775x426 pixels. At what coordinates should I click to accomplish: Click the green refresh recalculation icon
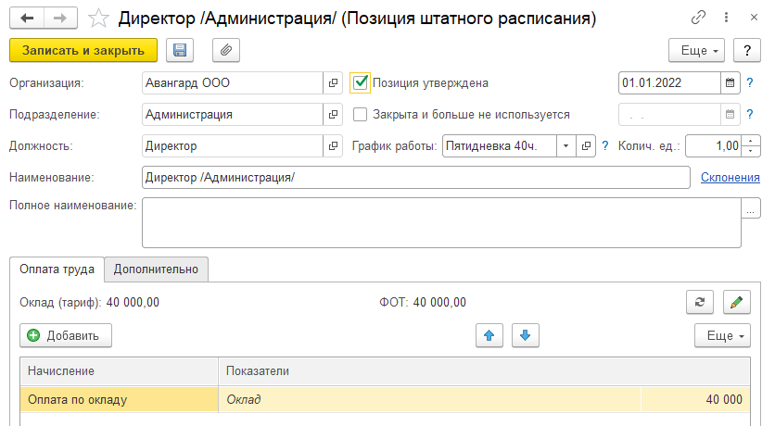(x=698, y=302)
